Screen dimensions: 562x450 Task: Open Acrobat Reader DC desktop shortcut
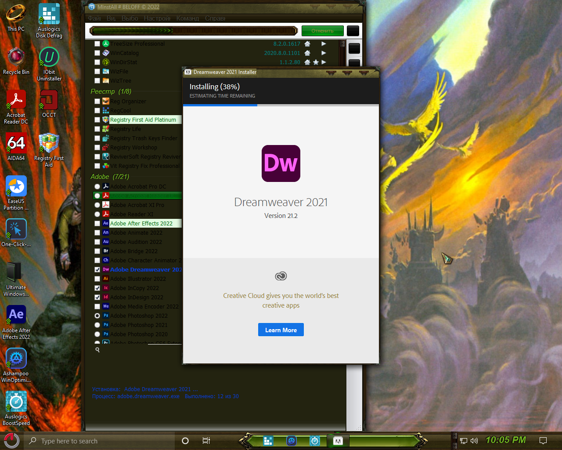[16, 107]
